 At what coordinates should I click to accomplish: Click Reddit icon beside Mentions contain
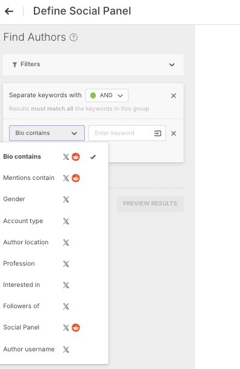tap(76, 178)
